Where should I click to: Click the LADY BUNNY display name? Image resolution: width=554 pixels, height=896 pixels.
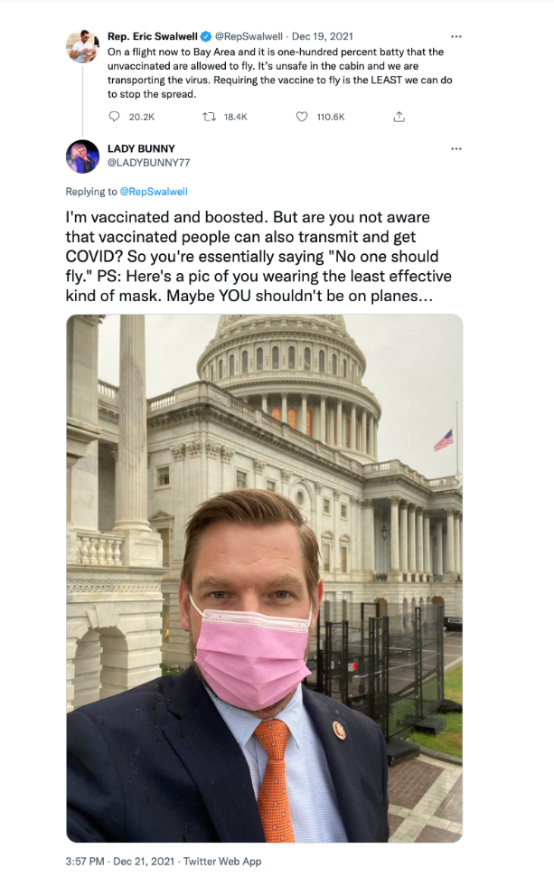tap(141, 148)
